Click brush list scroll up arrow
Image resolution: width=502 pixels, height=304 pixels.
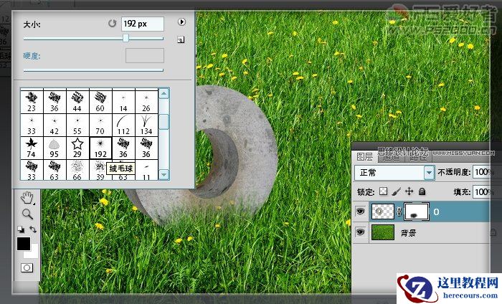click(x=164, y=93)
